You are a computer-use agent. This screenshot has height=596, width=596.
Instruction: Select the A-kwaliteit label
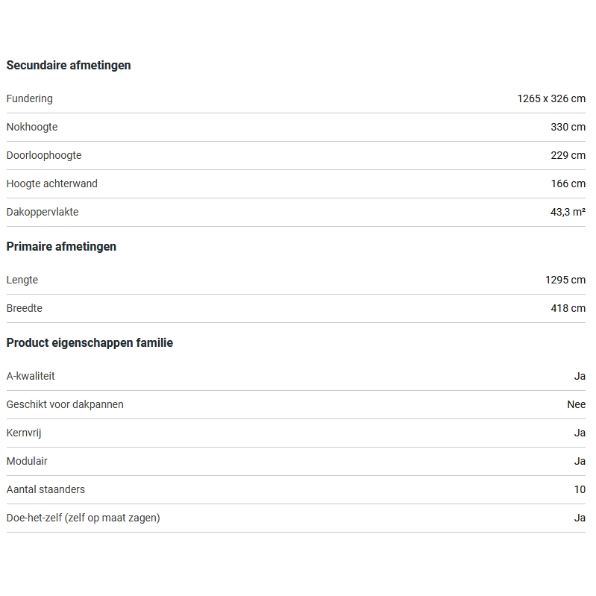[31, 376]
